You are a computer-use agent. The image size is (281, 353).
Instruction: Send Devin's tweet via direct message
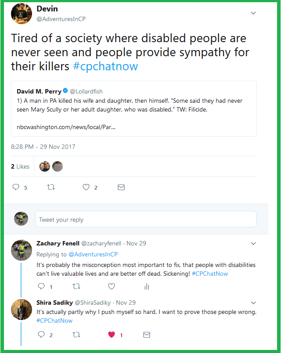[x=121, y=187]
